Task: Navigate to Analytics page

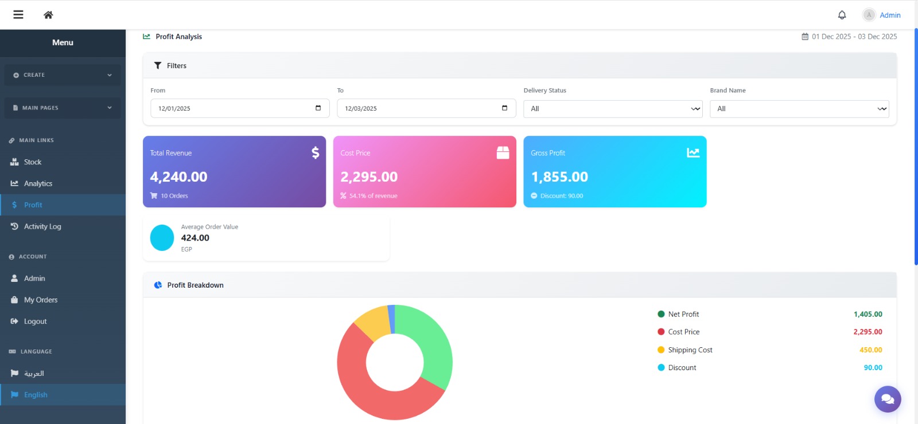Action: tap(38, 183)
